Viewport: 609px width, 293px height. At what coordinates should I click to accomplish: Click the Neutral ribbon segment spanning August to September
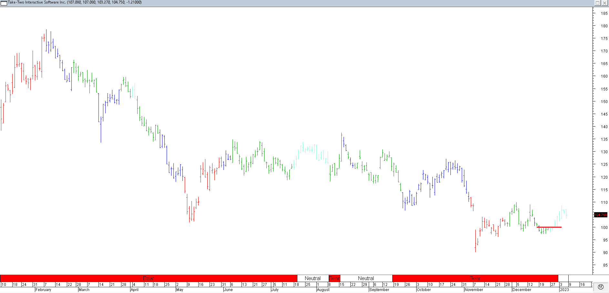point(366,278)
